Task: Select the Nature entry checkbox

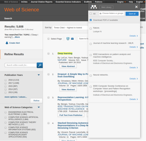Action: [x=91, y=29]
